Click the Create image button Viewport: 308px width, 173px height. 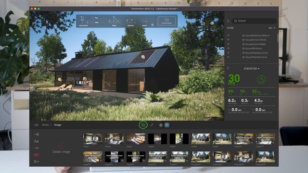click(61, 148)
